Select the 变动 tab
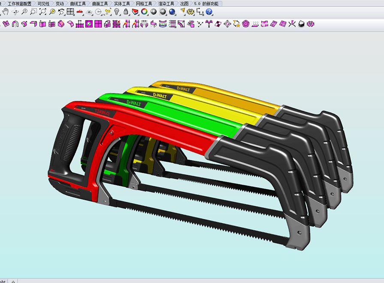Image resolution: width=384 pixels, height=283 pixels. tap(60, 4)
